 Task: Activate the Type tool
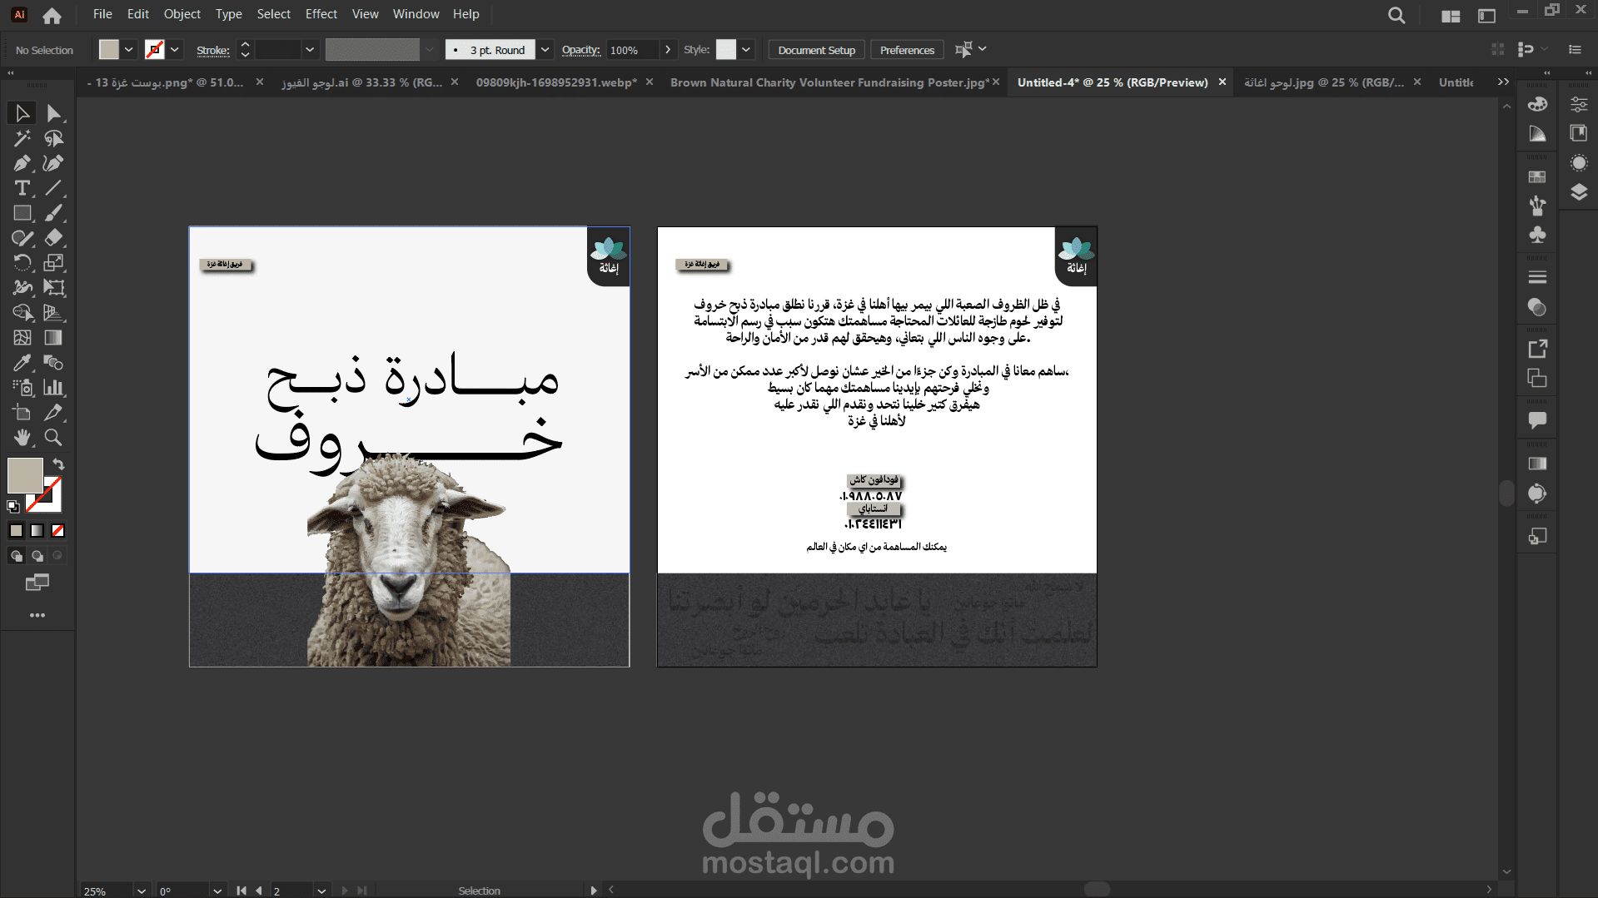point(22,188)
